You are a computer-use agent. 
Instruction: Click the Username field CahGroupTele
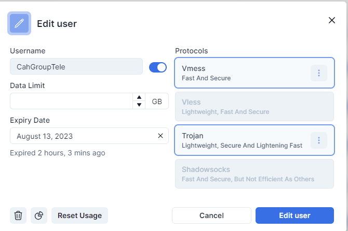pos(76,67)
